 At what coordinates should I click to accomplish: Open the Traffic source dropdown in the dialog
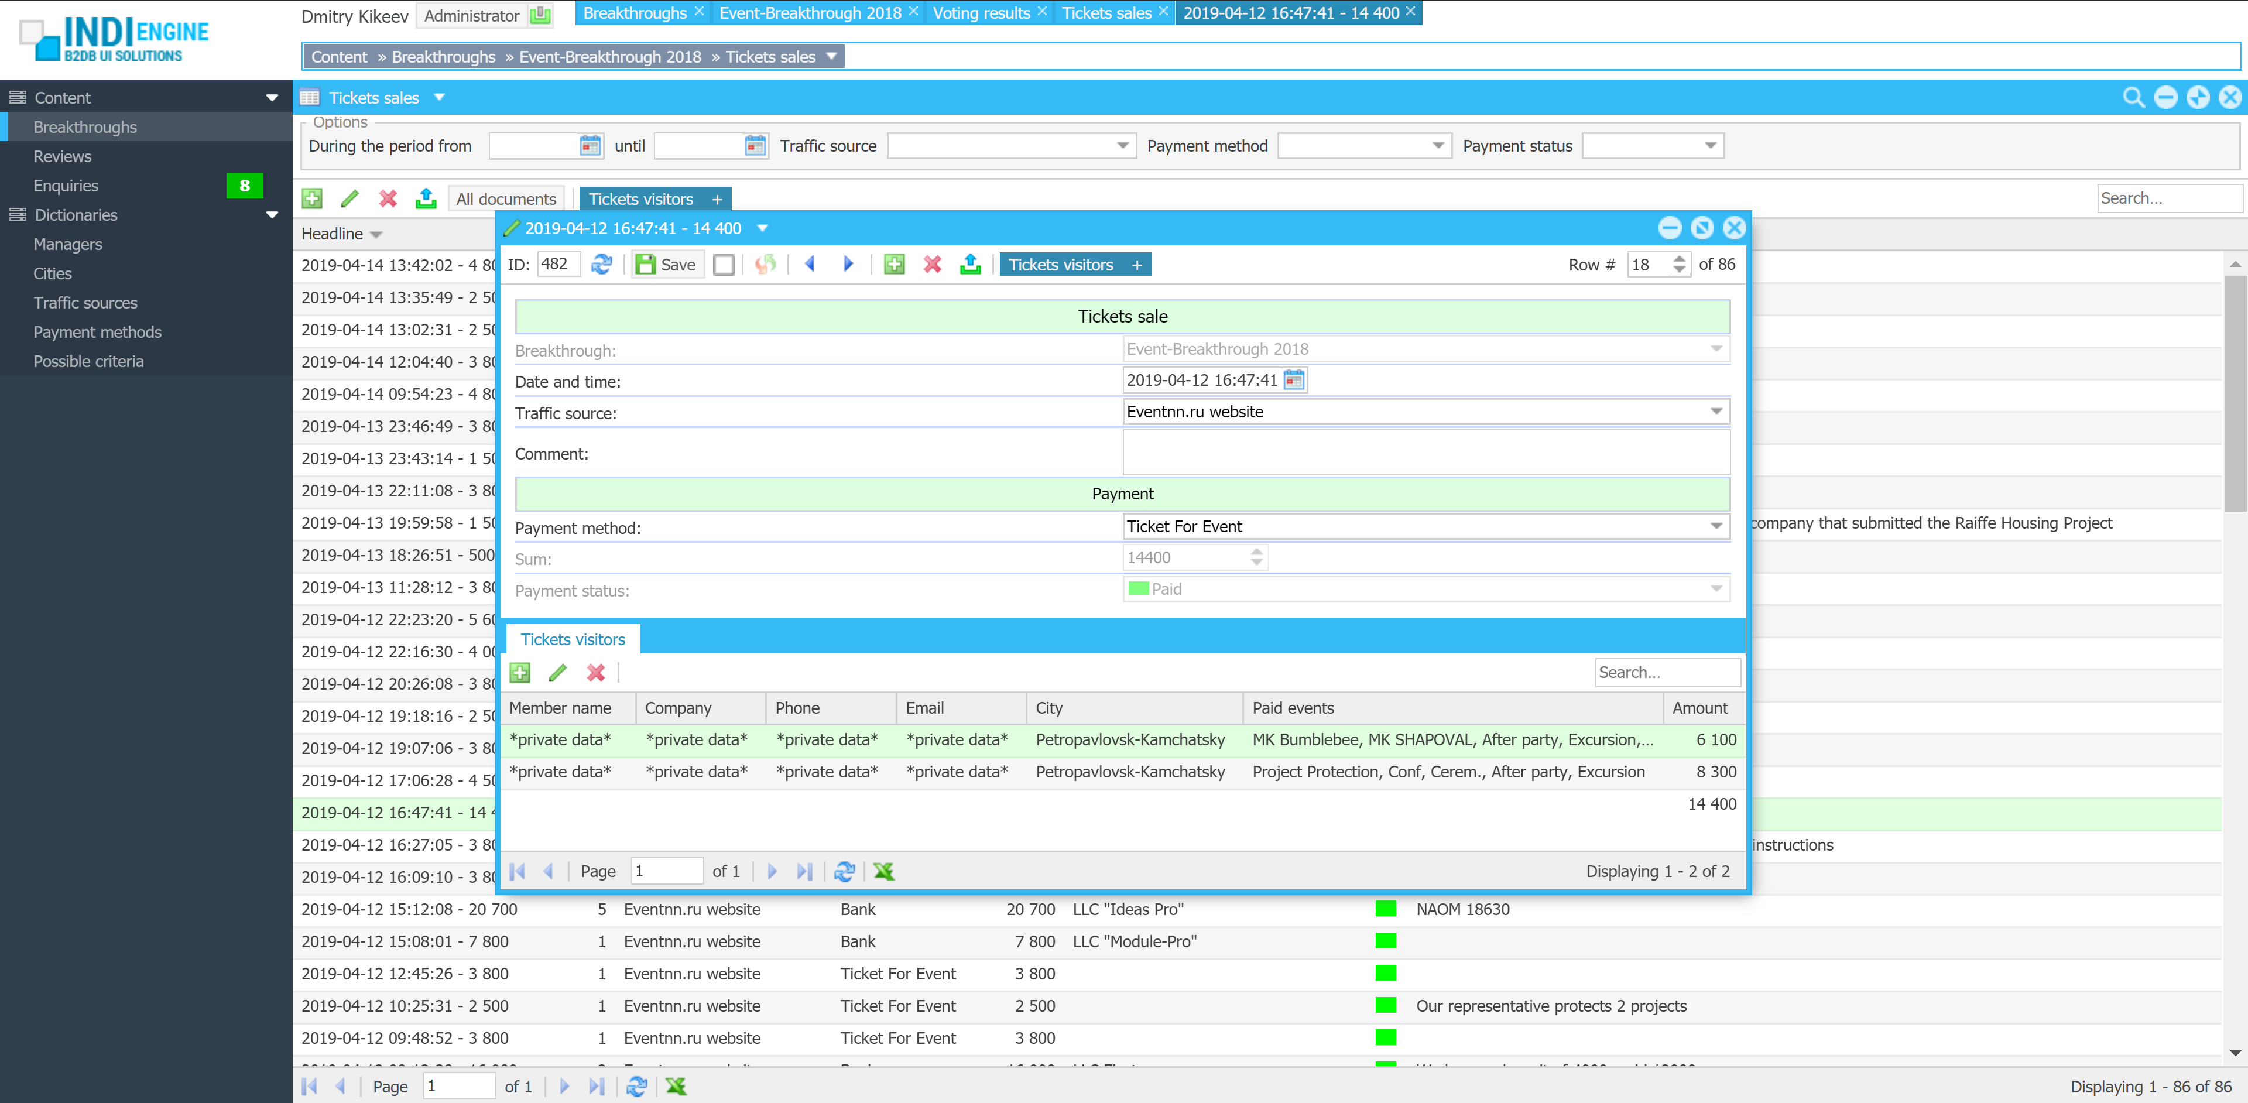click(1715, 412)
